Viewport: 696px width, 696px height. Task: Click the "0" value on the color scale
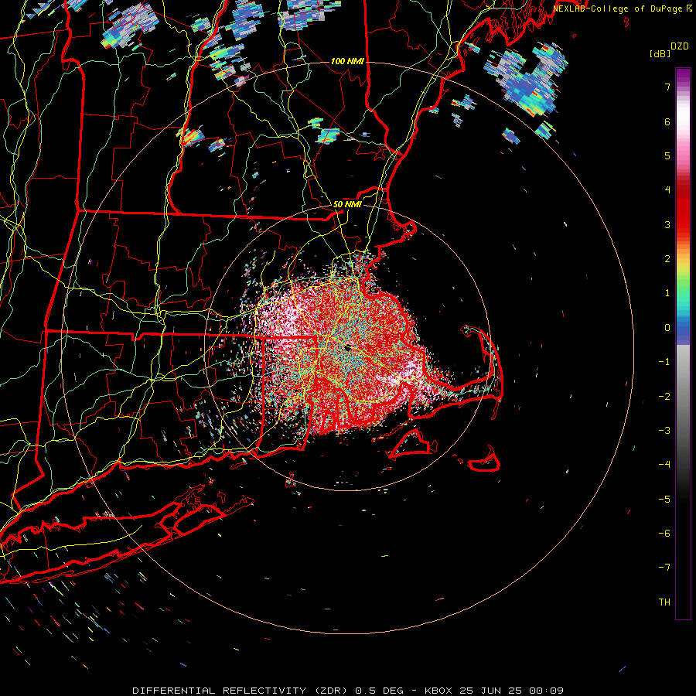(667, 328)
